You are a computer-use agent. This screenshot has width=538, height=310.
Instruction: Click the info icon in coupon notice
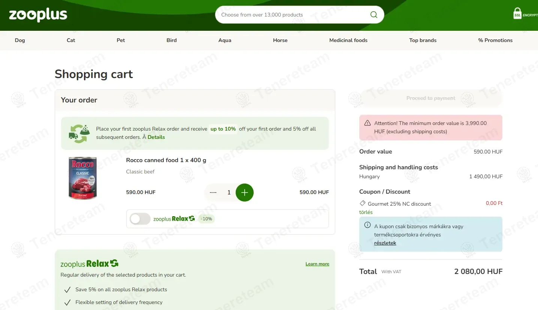(368, 225)
